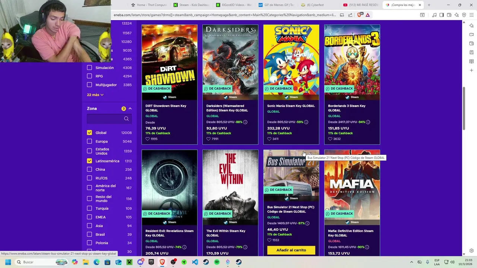Switch to the ElGord0D Videos tab

tap(234, 5)
